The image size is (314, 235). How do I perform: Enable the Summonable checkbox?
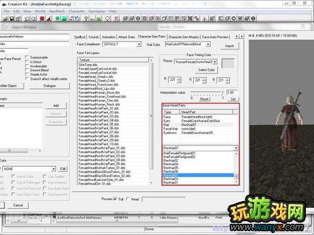coord(27,57)
